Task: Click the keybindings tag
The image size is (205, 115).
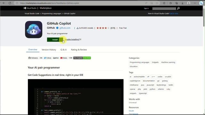Action: [x=161, y=85]
